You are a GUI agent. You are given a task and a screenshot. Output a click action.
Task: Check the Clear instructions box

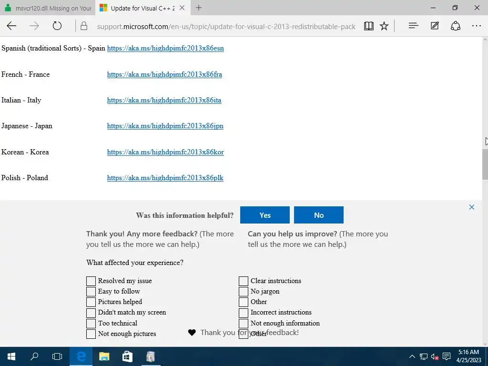(244, 281)
